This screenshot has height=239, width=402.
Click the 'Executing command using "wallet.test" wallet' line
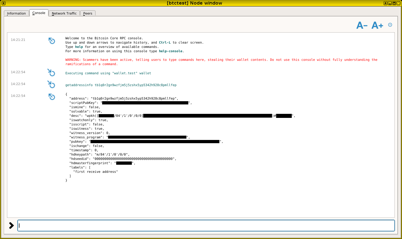[x=108, y=73]
